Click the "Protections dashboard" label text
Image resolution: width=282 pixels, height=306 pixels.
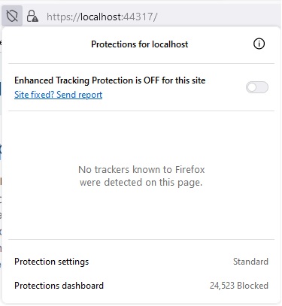(x=59, y=286)
